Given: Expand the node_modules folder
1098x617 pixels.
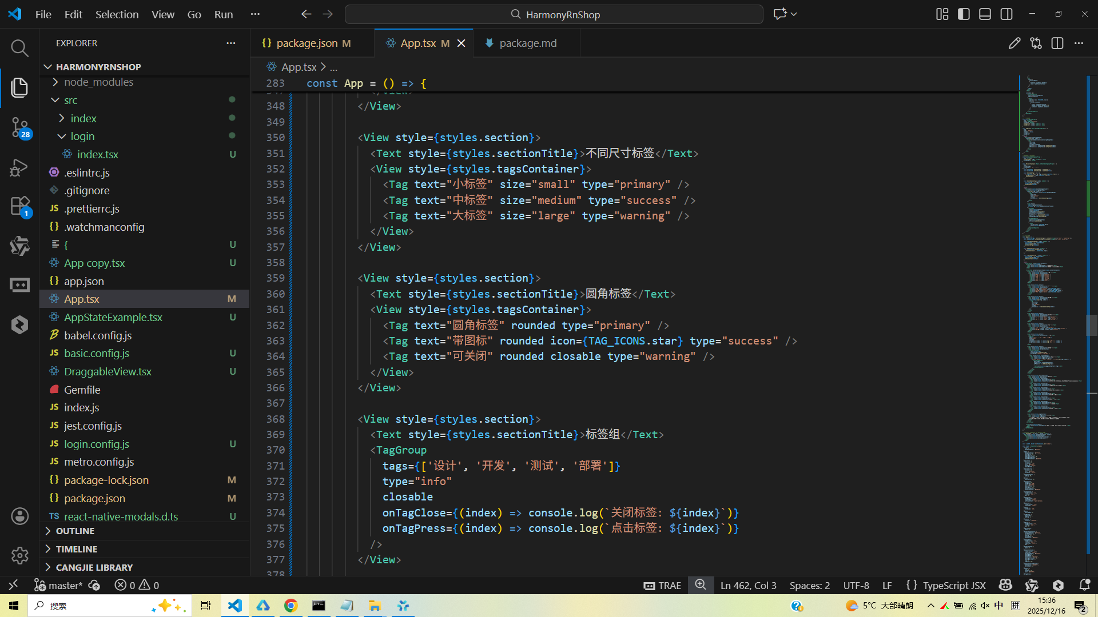Looking at the screenshot, I should click(98, 82).
